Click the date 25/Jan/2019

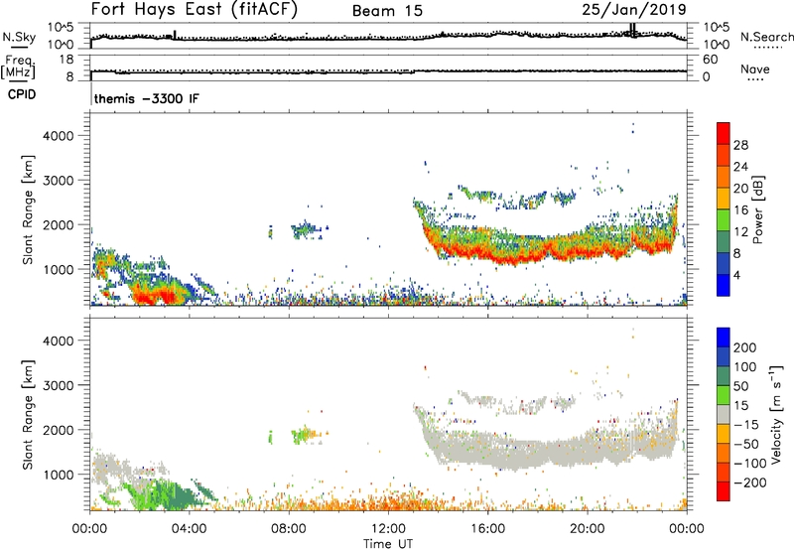point(634,10)
